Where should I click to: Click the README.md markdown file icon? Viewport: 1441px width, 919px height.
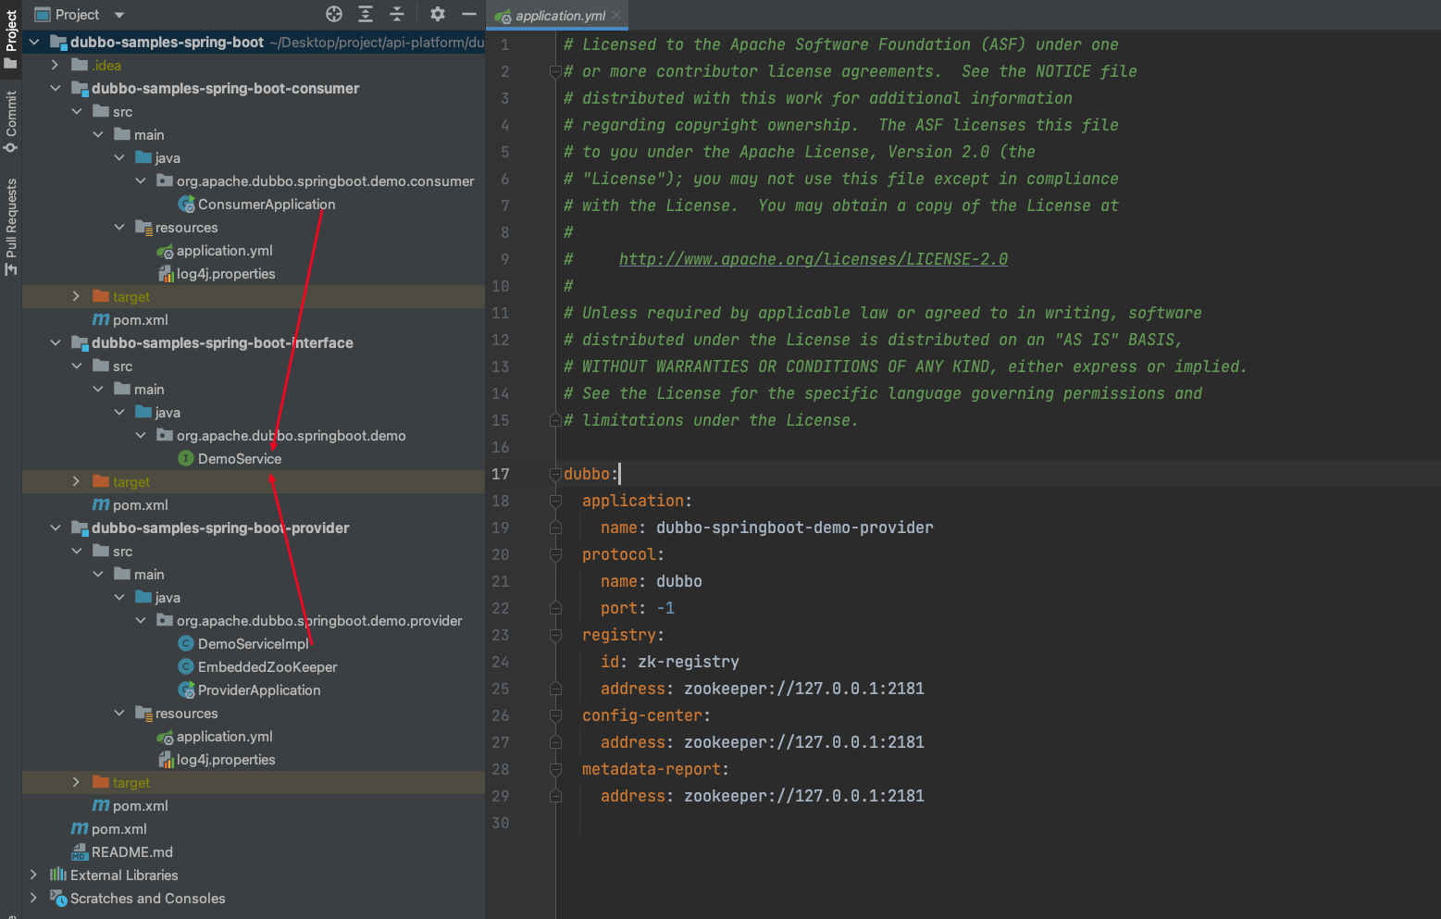coord(80,851)
